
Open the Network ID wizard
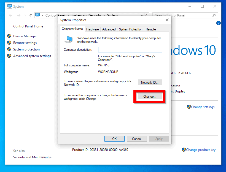[x=150, y=83]
